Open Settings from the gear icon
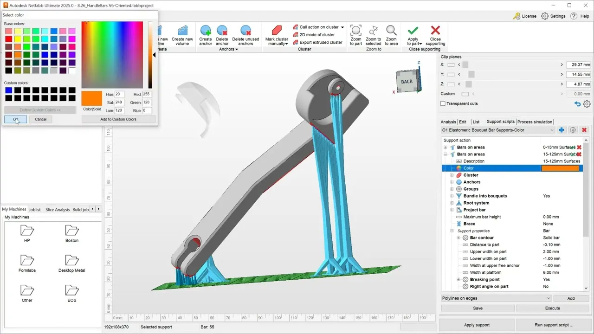594x334 pixels. 545,16
